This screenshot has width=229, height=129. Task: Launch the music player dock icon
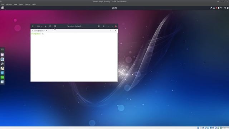point(2,68)
